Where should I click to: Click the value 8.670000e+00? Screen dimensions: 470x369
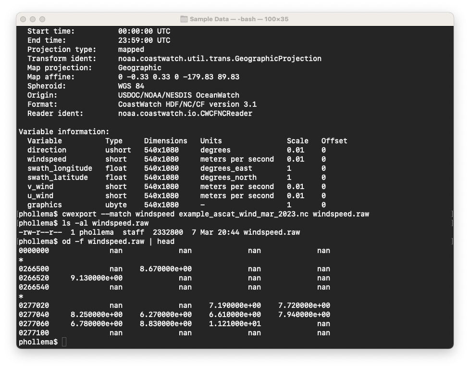pos(166,269)
